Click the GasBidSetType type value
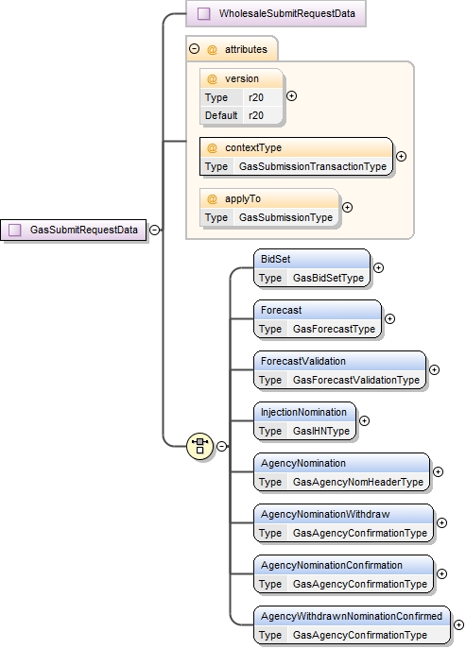 point(328,278)
